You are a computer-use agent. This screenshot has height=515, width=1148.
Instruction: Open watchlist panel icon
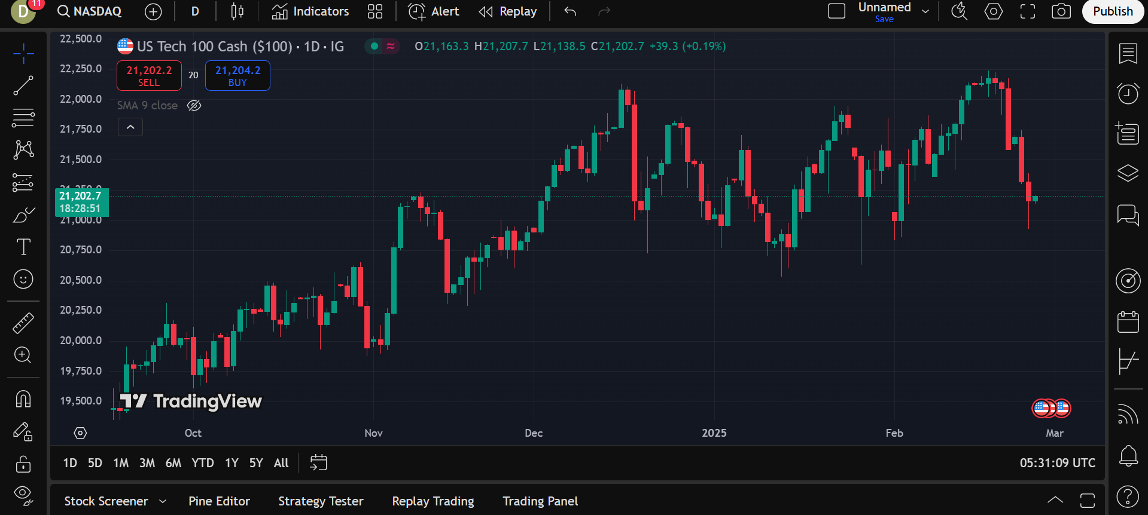1128,54
